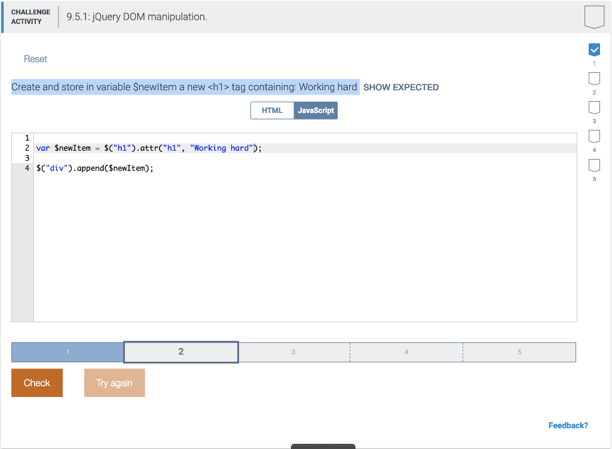612x449 pixels.
Task: Jump to step 3 segment
Action: click(293, 352)
